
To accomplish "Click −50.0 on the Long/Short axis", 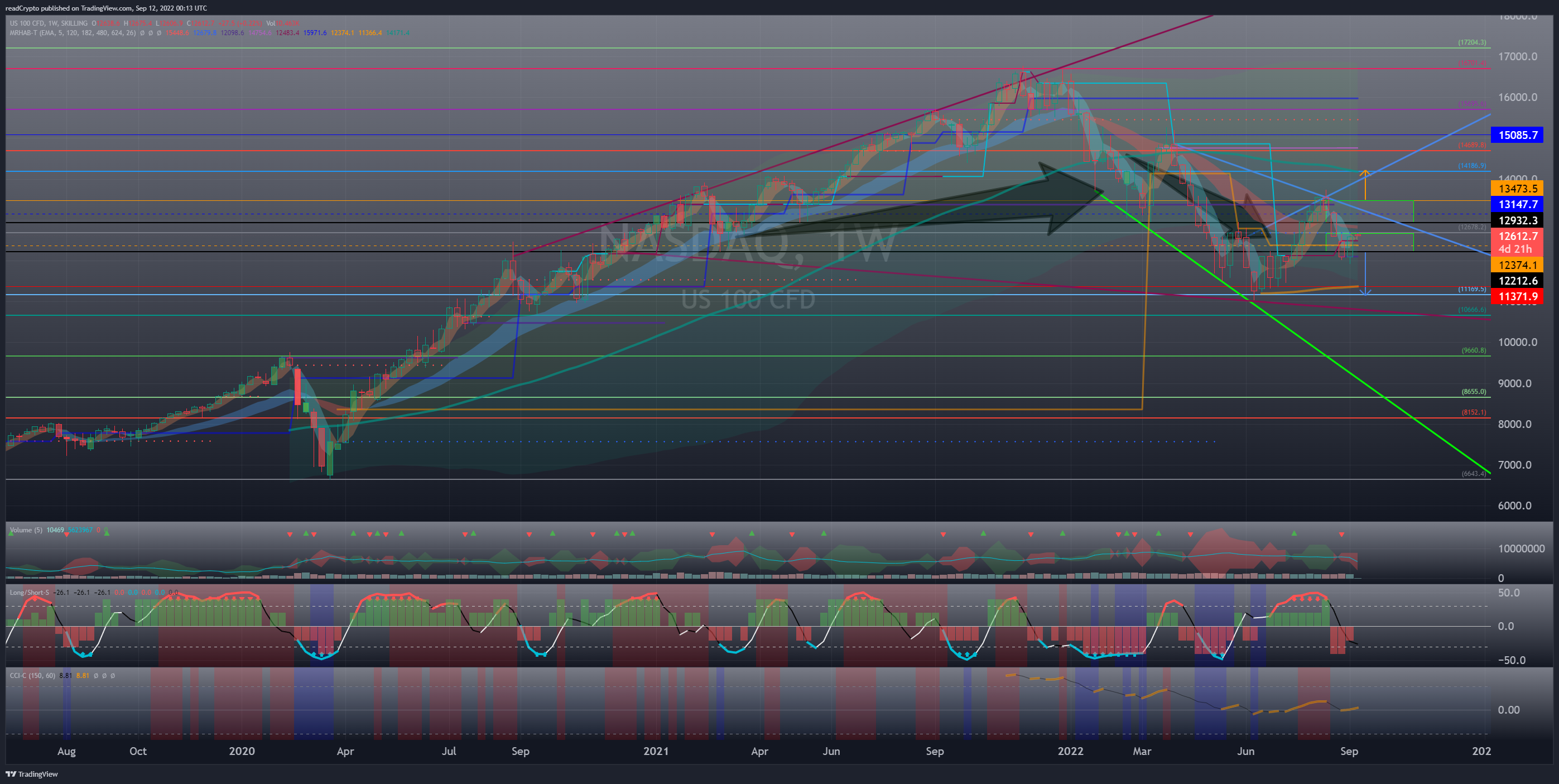I will pos(1511,661).
